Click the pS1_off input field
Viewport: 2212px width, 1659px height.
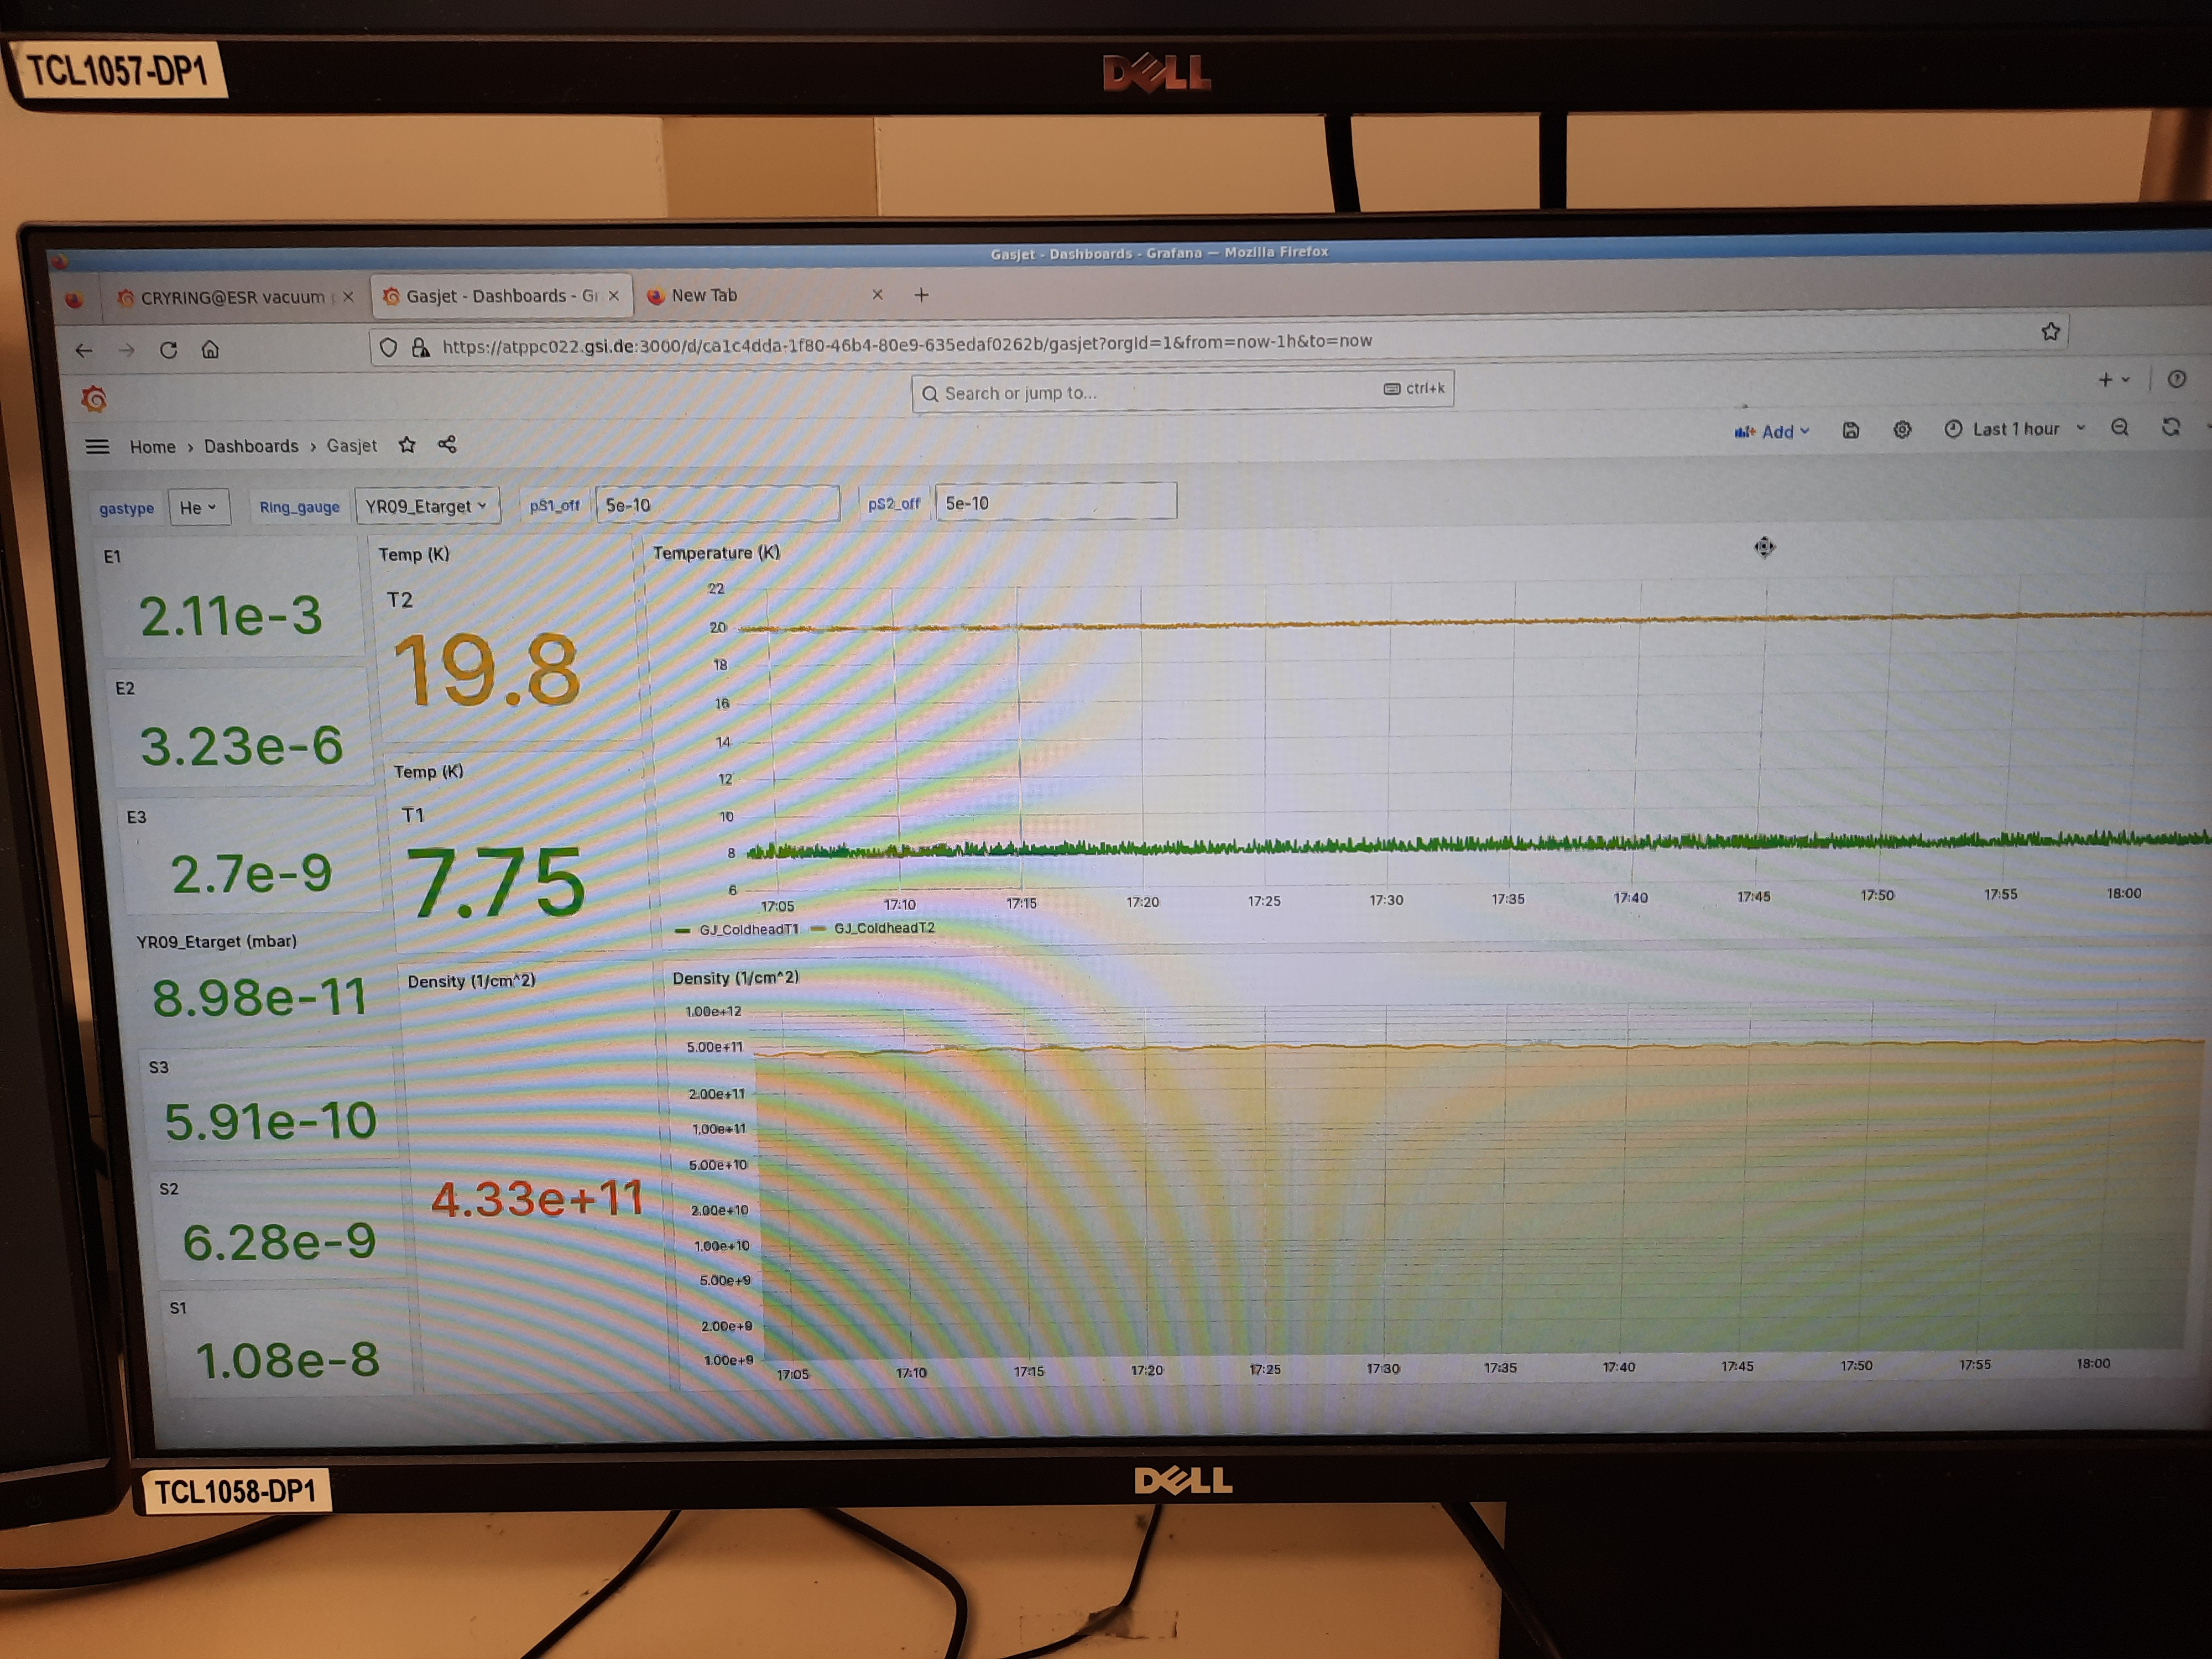tap(716, 505)
